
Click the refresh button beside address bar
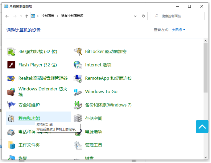click(143, 16)
